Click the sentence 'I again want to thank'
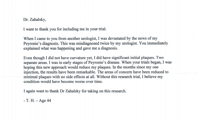199x120 pixels. [x=75, y=91]
